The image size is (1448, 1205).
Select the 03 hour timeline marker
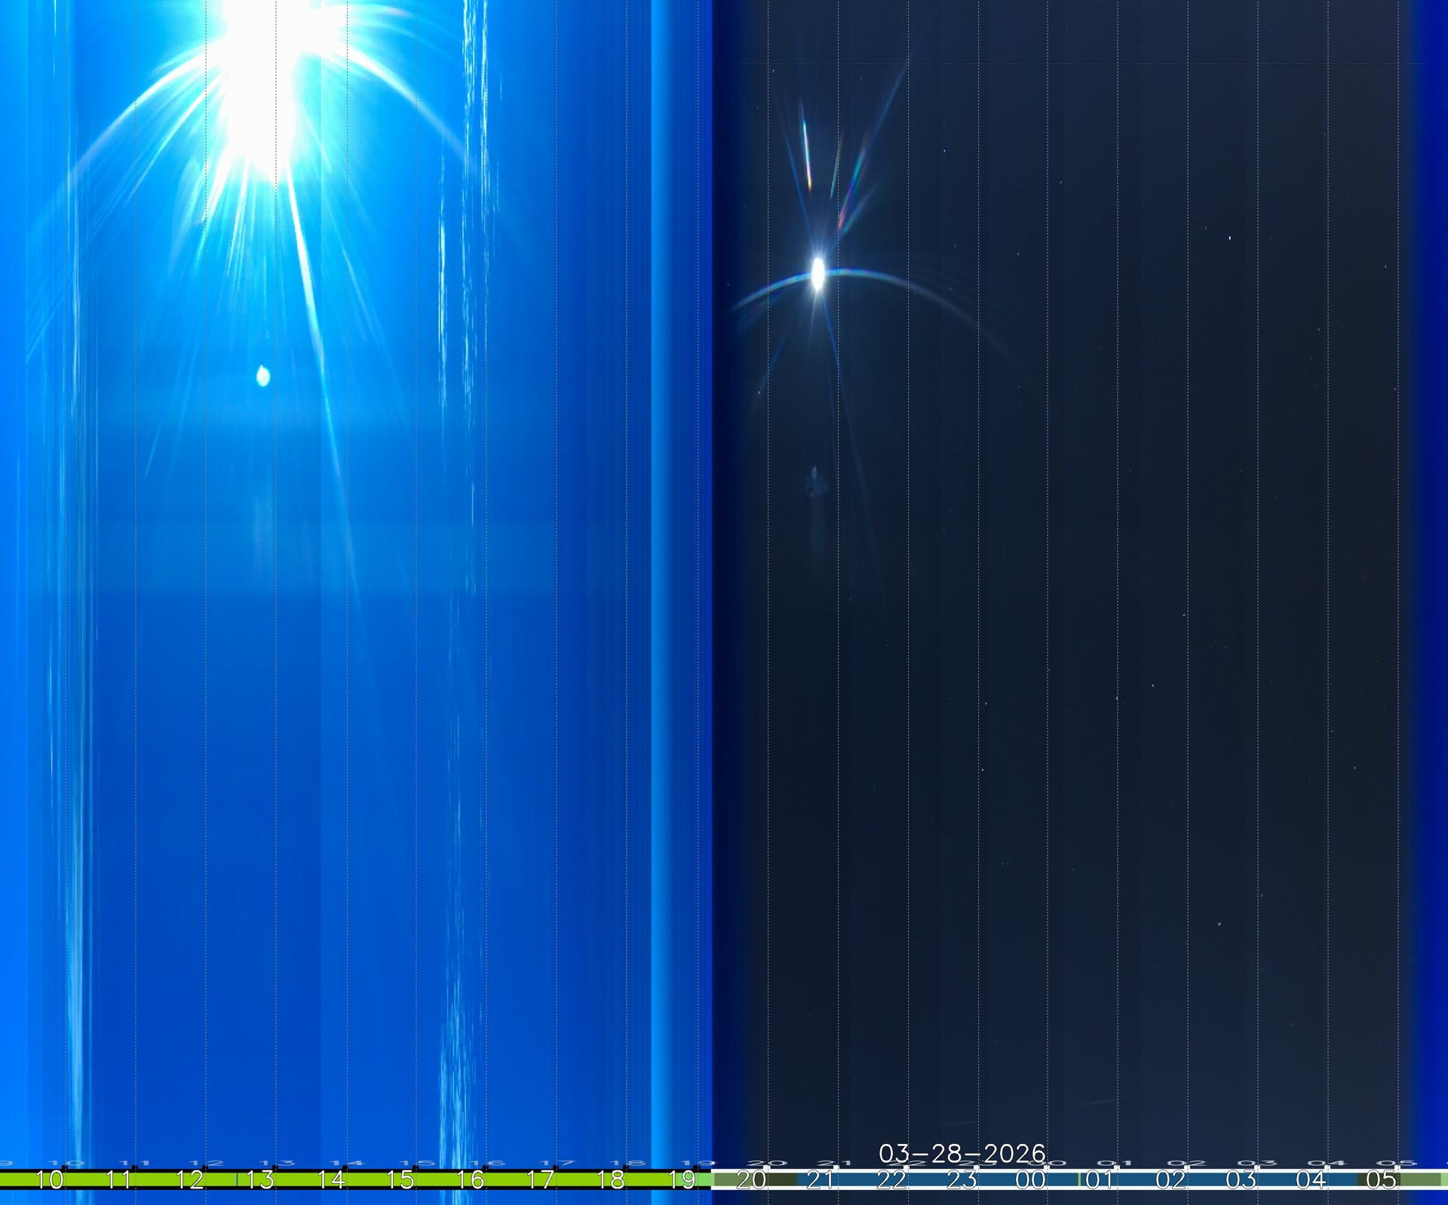[x=1241, y=1179]
